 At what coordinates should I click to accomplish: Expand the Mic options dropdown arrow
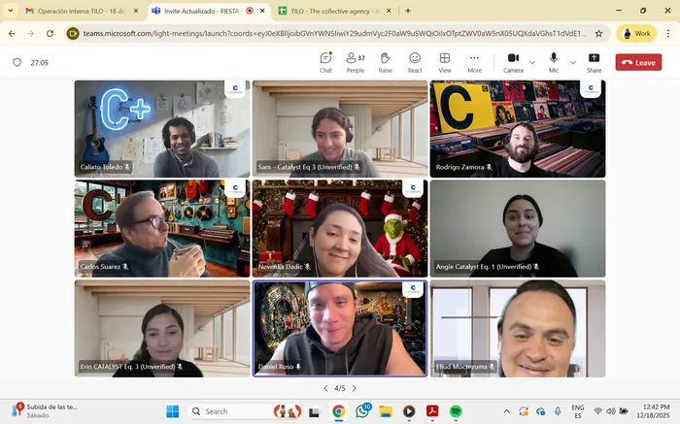coord(573,62)
